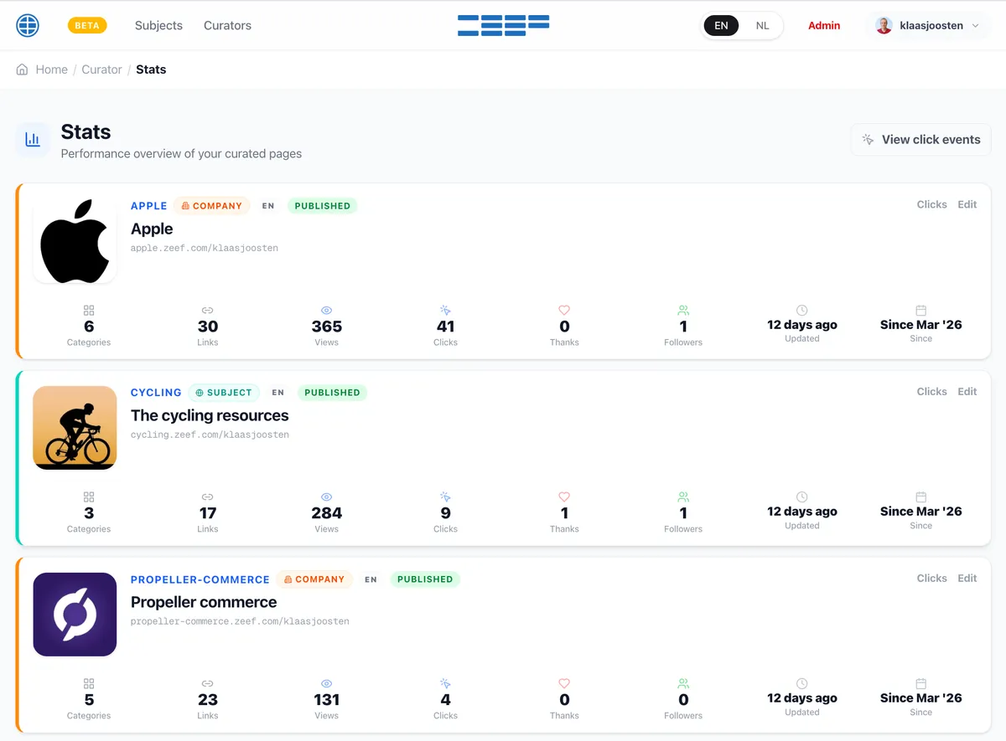1006x741 pixels.
Task: Click the Since calendar icon on the Apple card
Action: coord(920,310)
